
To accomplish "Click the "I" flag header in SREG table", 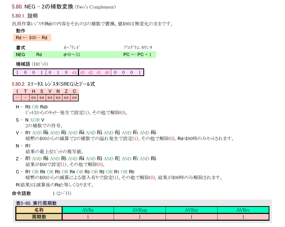I will click(17, 91).
